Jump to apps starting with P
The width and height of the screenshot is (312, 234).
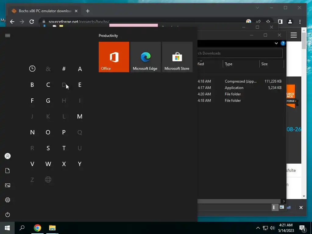pyautogui.click(x=64, y=132)
